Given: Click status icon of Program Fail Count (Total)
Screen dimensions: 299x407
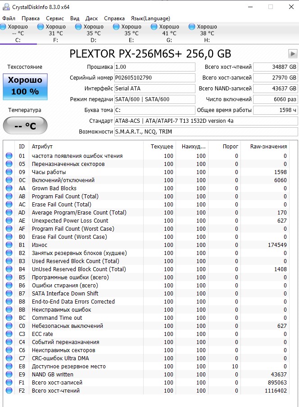Looking at the screenshot, I should [9, 196].
